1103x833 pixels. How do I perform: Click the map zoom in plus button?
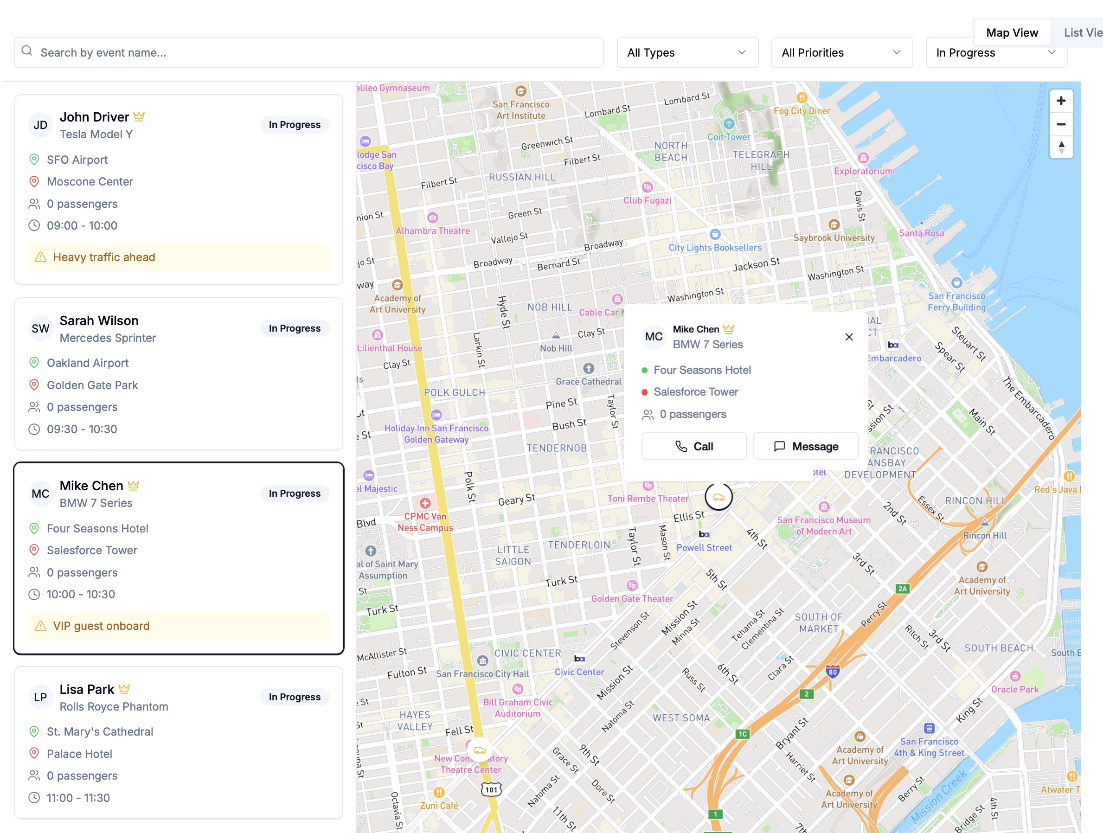(1061, 101)
